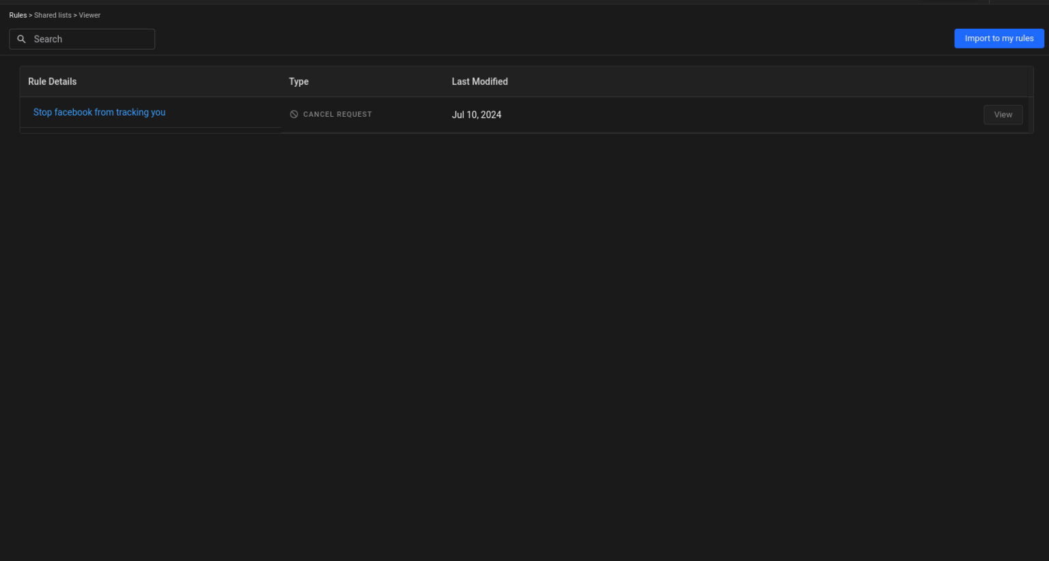Navigate to Shared lists in the breadcrumb
Viewport: 1049px width, 561px height.
(53, 15)
